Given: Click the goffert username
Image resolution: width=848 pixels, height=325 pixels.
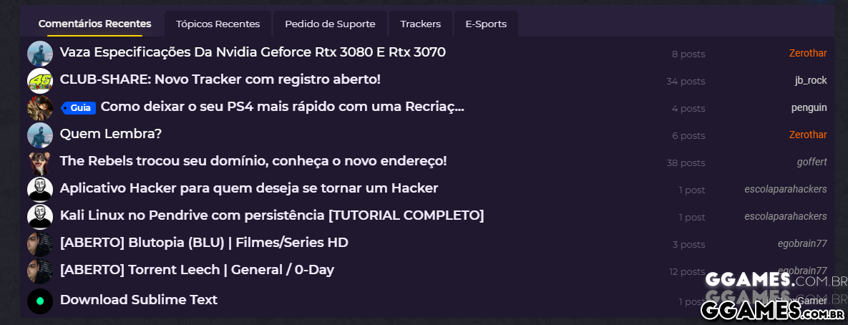Looking at the screenshot, I should 812,162.
